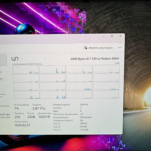This screenshot has width=151, height=151.
Task: Click the 'Скорость' label
Action: pyautogui.click(x=37, y=105)
